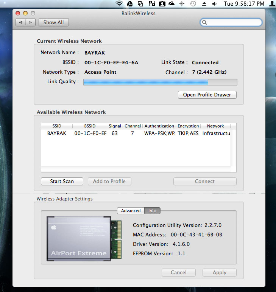Viewport: 276px width, 292px height.
Task: Click the Network column header
Action: click(x=215, y=126)
